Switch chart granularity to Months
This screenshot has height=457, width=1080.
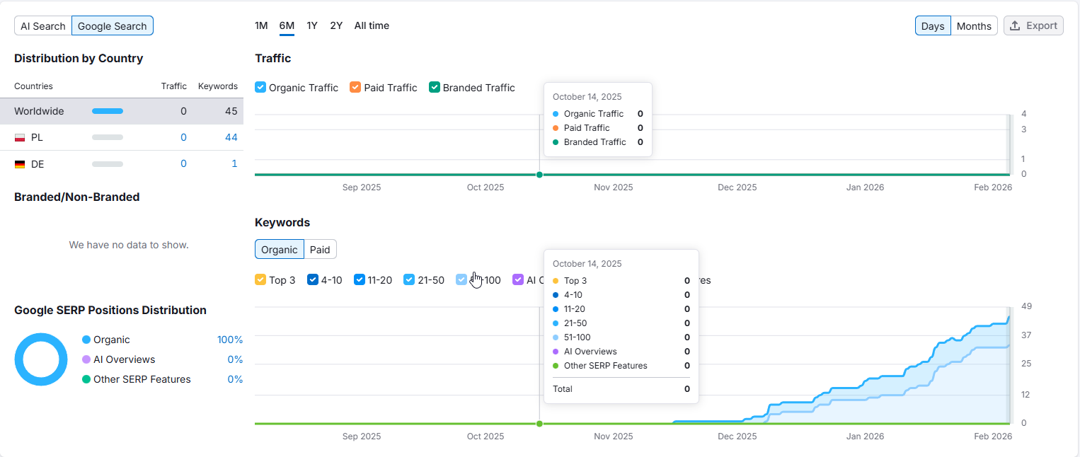[x=974, y=25]
